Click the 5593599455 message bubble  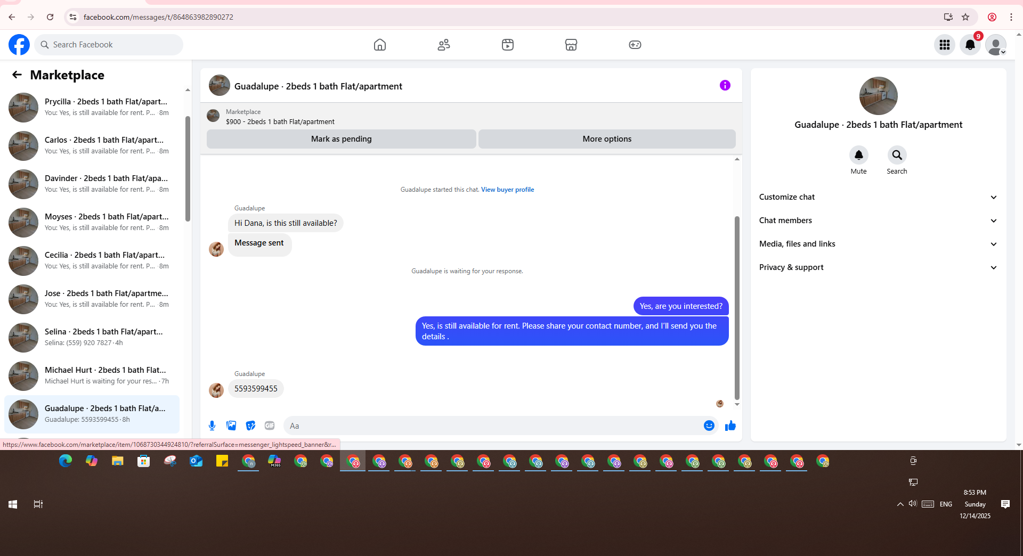(x=256, y=389)
